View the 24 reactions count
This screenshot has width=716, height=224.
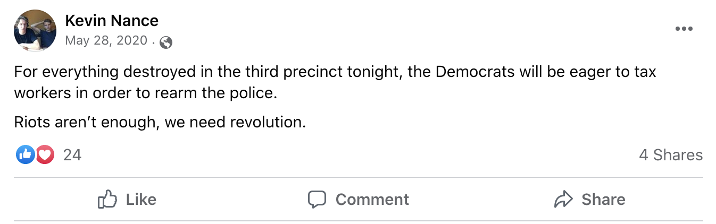point(72,154)
